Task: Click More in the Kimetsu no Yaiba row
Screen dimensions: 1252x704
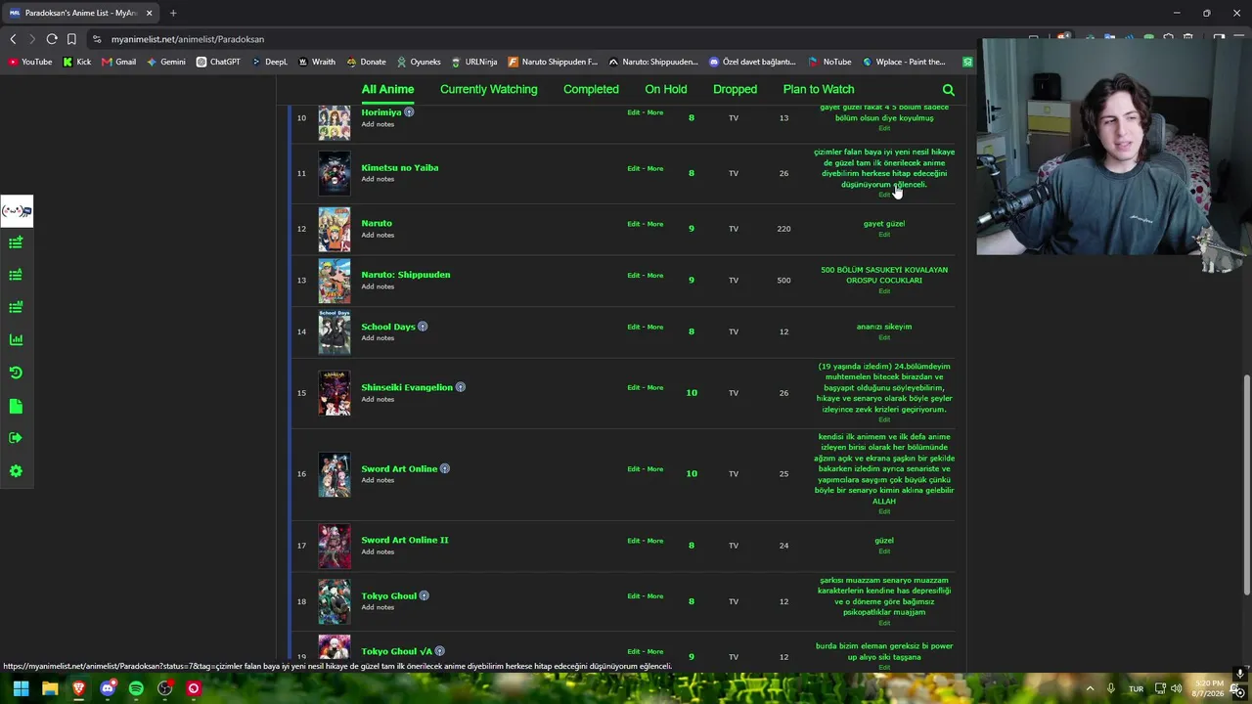Action: (654, 168)
